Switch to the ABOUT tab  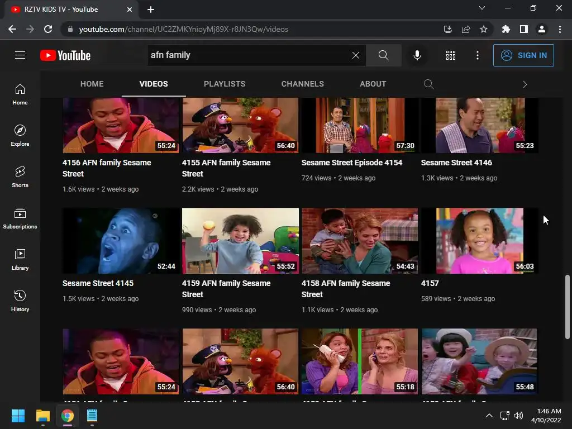373,84
